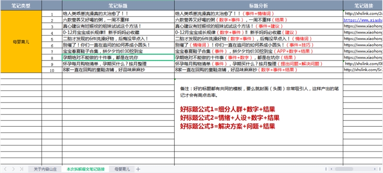383x173 pixels.
Task: Select cell 孕期绝对不能做的十件事 title
Action: [x=118, y=57]
